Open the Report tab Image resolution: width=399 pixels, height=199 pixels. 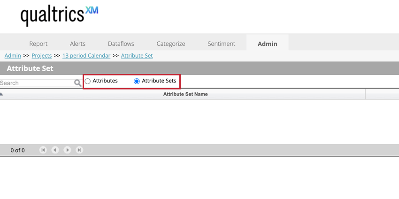click(x=38, y=44)
